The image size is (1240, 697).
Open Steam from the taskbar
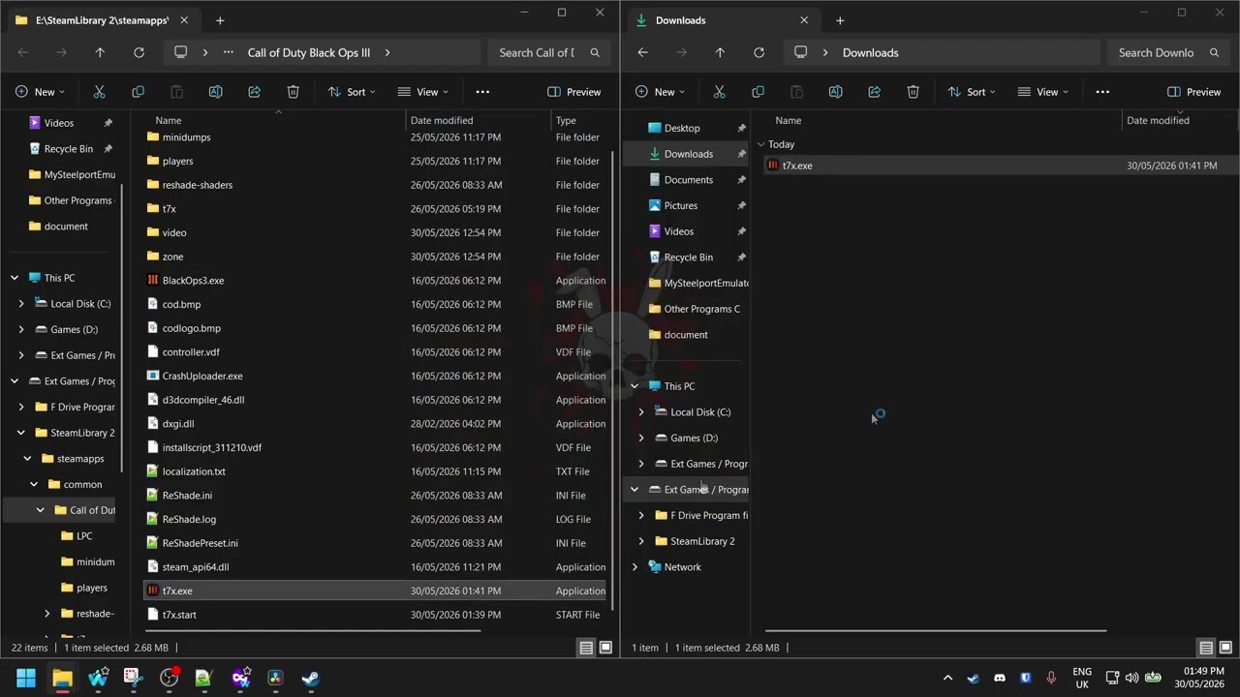[310, 678]
